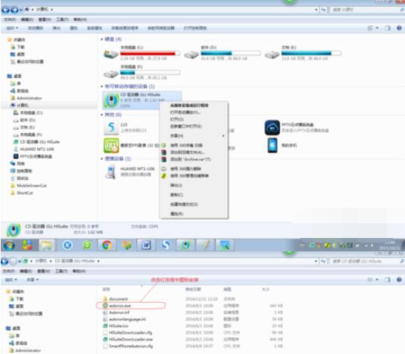Viewport: 405px width, 354px height.
Task: Select Properties in the context menu
Action: pyautogui.click(x=177, y=213)
